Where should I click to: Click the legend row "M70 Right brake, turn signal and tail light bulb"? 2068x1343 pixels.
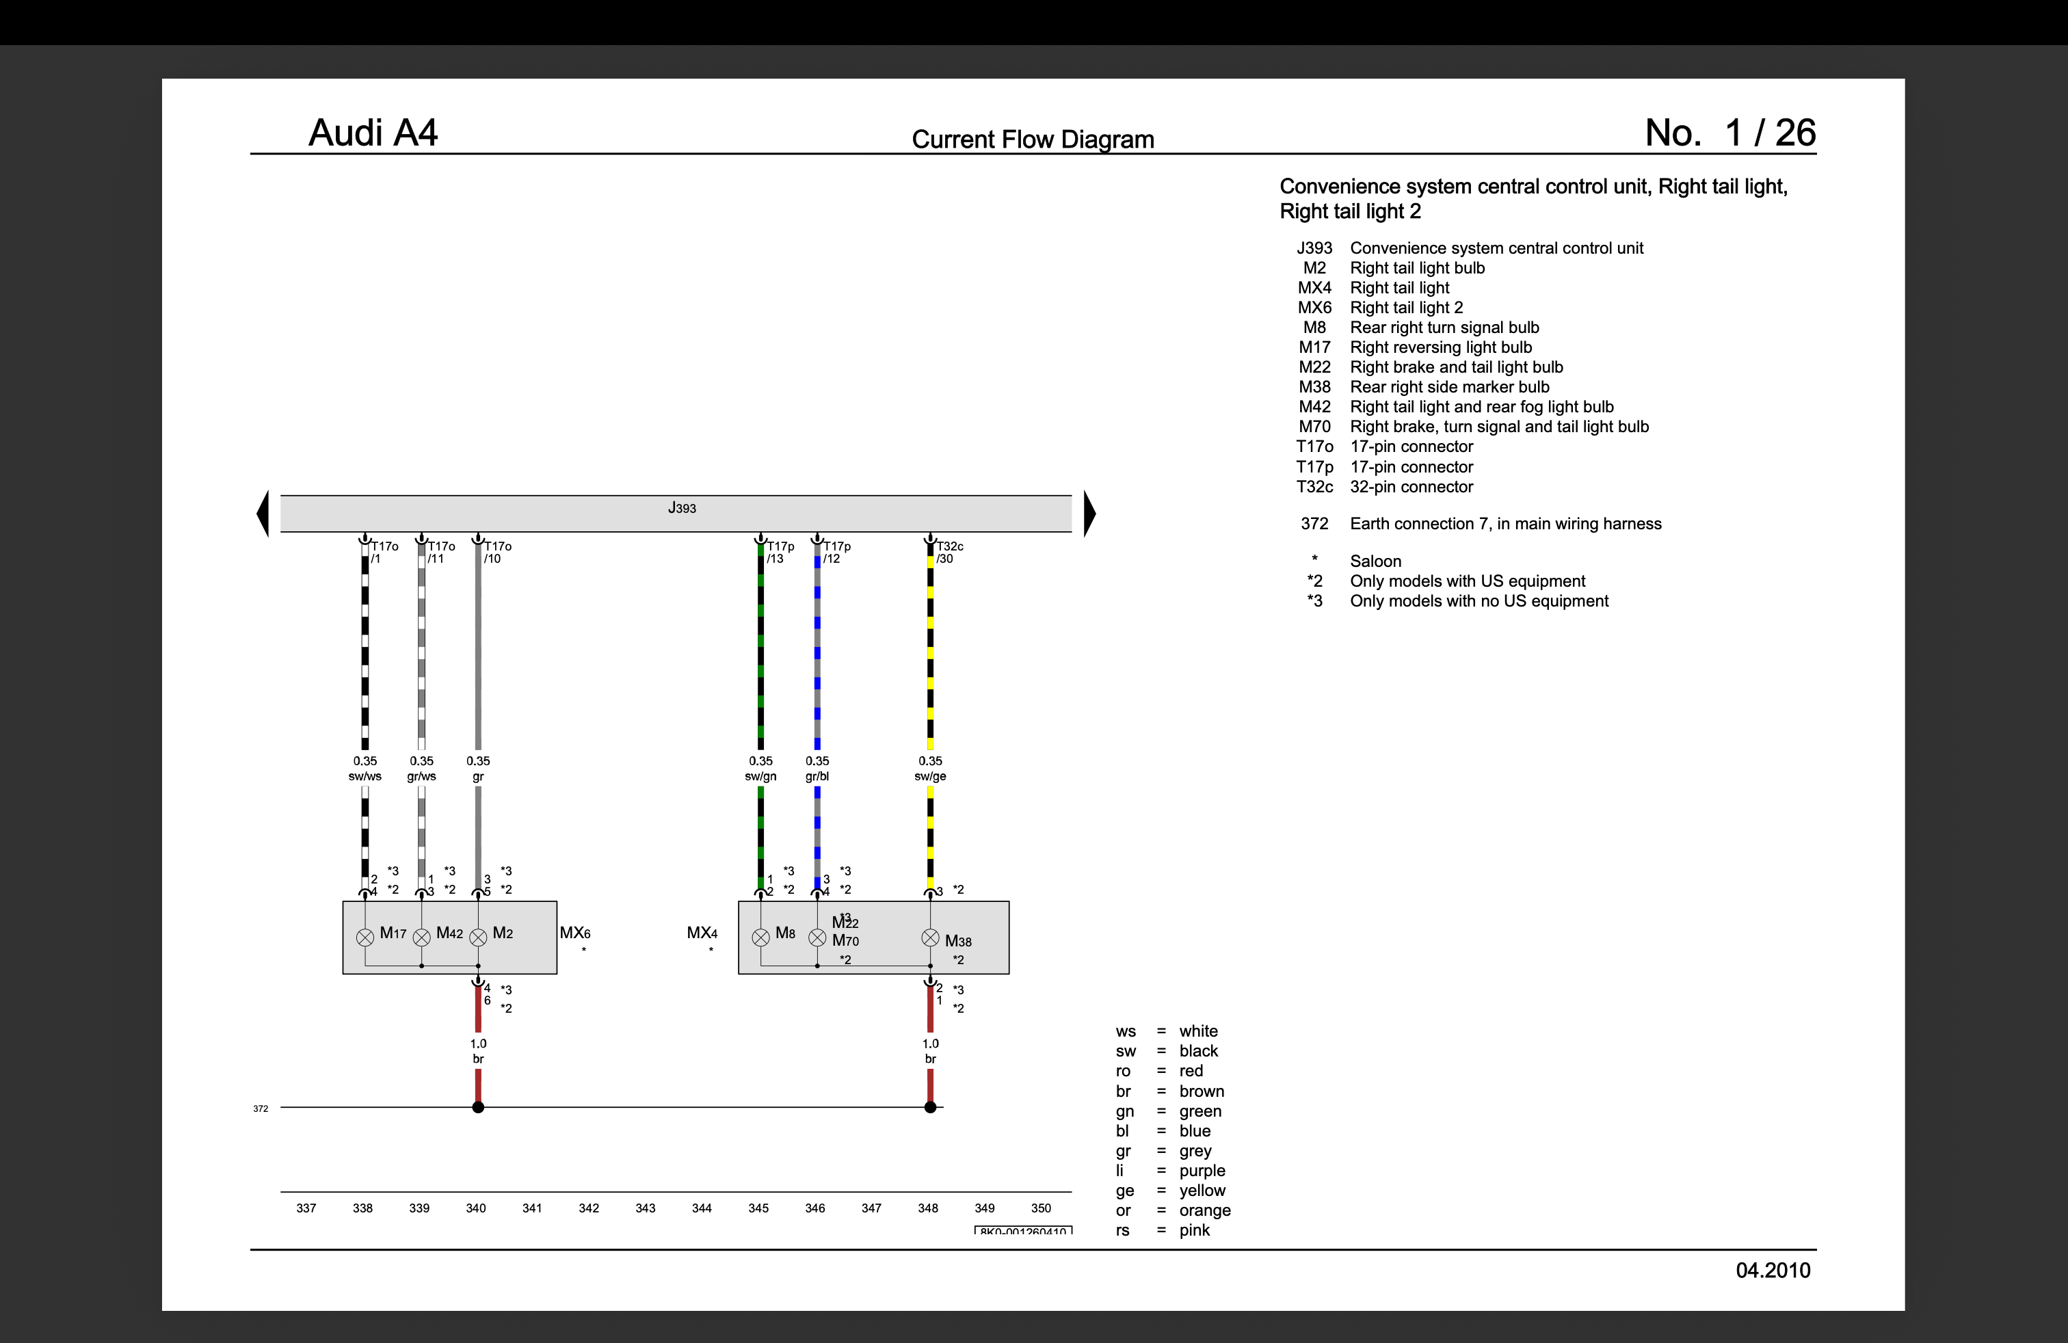coord(1474,427)
